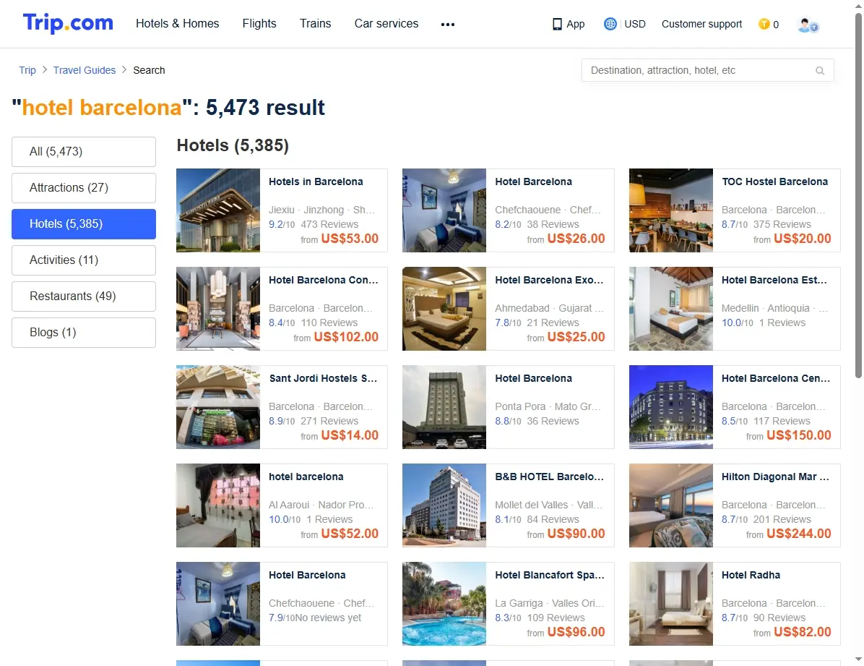
Task: Click US$20.00 price
Action: coord(803,239)
